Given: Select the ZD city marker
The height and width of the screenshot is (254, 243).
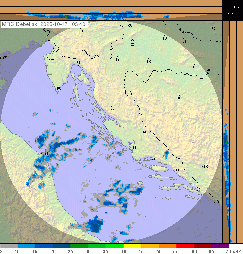Looking at the screenshot, I should (106, 128).
